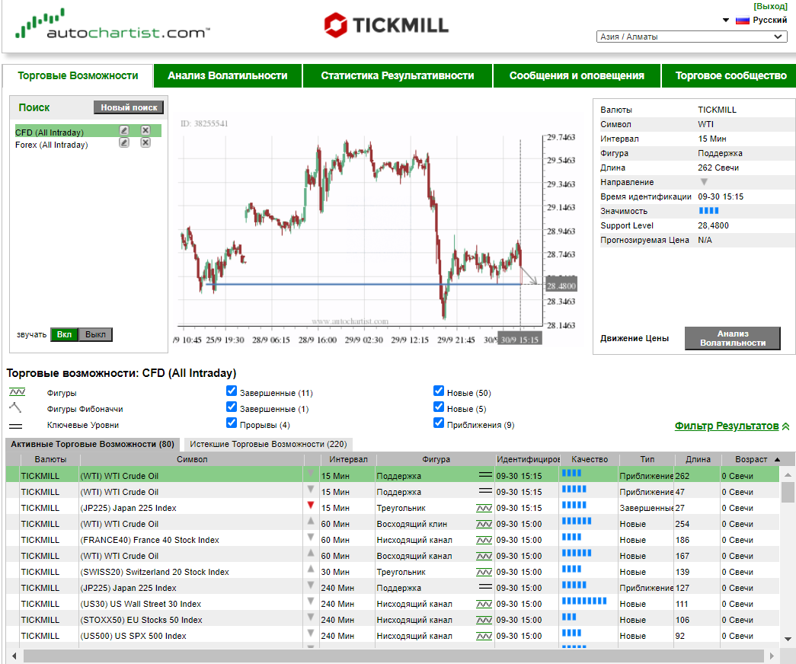Image resolution: width=796 pixels, height=664 pixels.
Task: Open the Азия / Алматы timezone dropdown
Action: click(x=692, y=37)
